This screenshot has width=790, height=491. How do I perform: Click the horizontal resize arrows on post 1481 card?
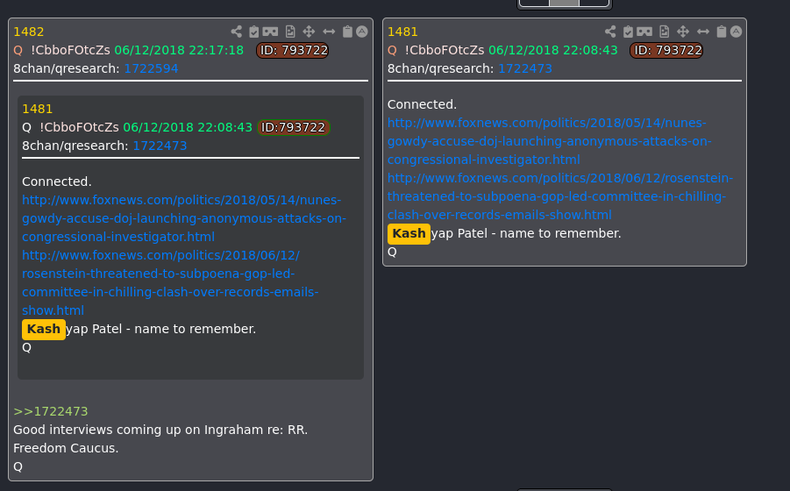click(x=703, y=32)
